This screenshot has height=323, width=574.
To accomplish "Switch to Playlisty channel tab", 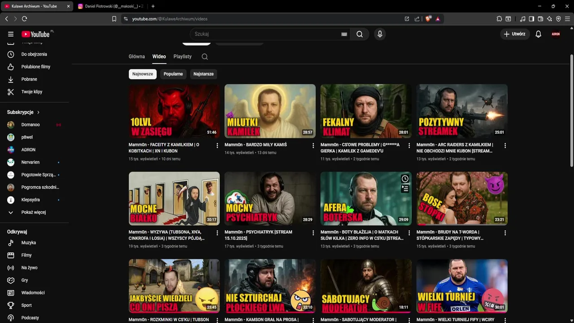I will (x=183, y=57).
